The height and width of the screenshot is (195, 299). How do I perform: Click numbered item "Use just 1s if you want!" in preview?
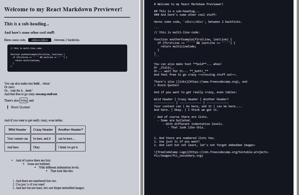[30, 184]
